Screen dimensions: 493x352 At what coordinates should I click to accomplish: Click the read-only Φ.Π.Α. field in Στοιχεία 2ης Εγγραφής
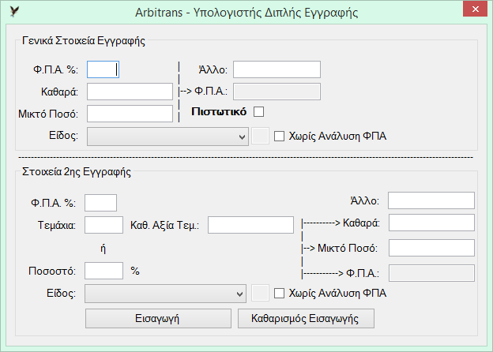431,273
